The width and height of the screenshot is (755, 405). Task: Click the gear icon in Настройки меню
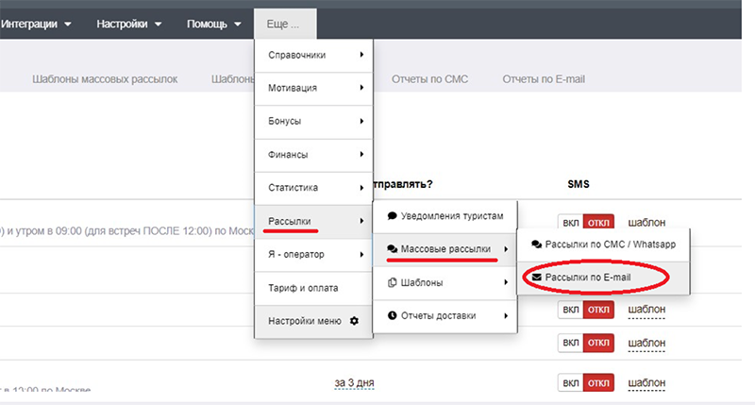tap(355, 321)
